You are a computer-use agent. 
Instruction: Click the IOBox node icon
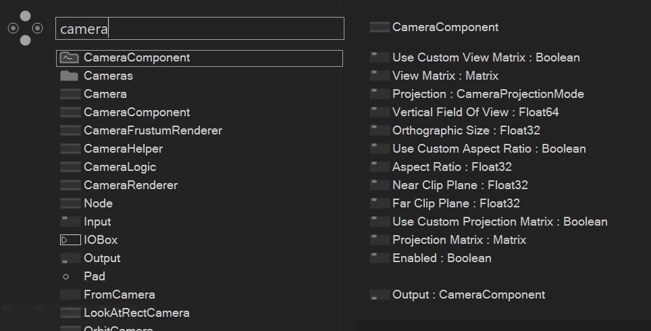(x=70, y=240)
